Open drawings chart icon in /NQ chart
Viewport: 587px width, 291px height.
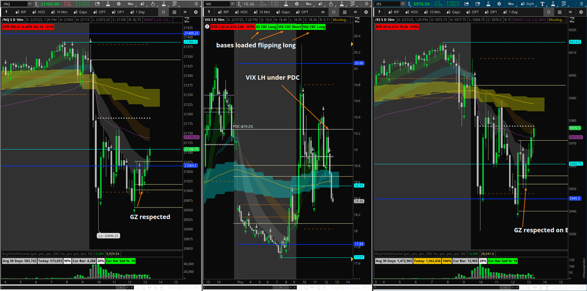[x=175, y=4]
